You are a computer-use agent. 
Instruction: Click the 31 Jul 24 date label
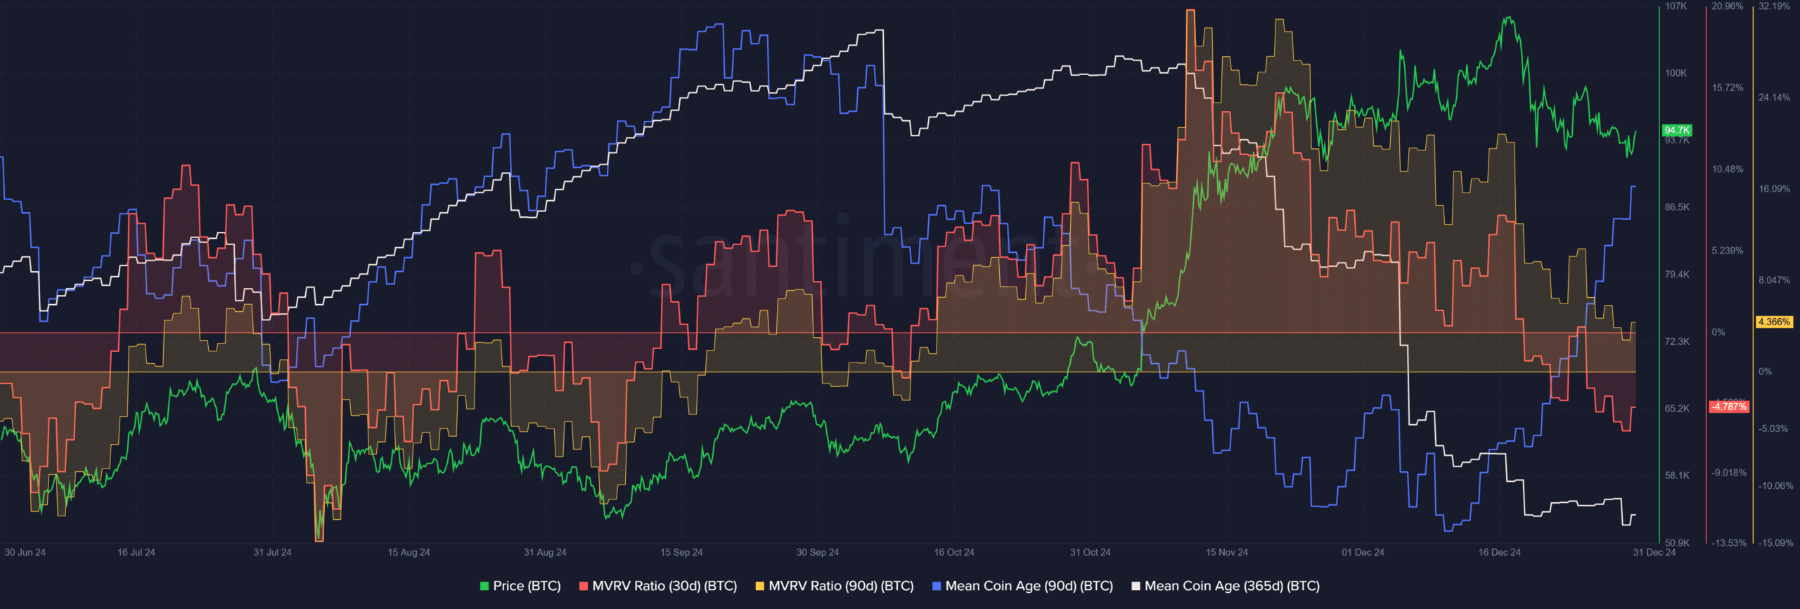(272, 552)
